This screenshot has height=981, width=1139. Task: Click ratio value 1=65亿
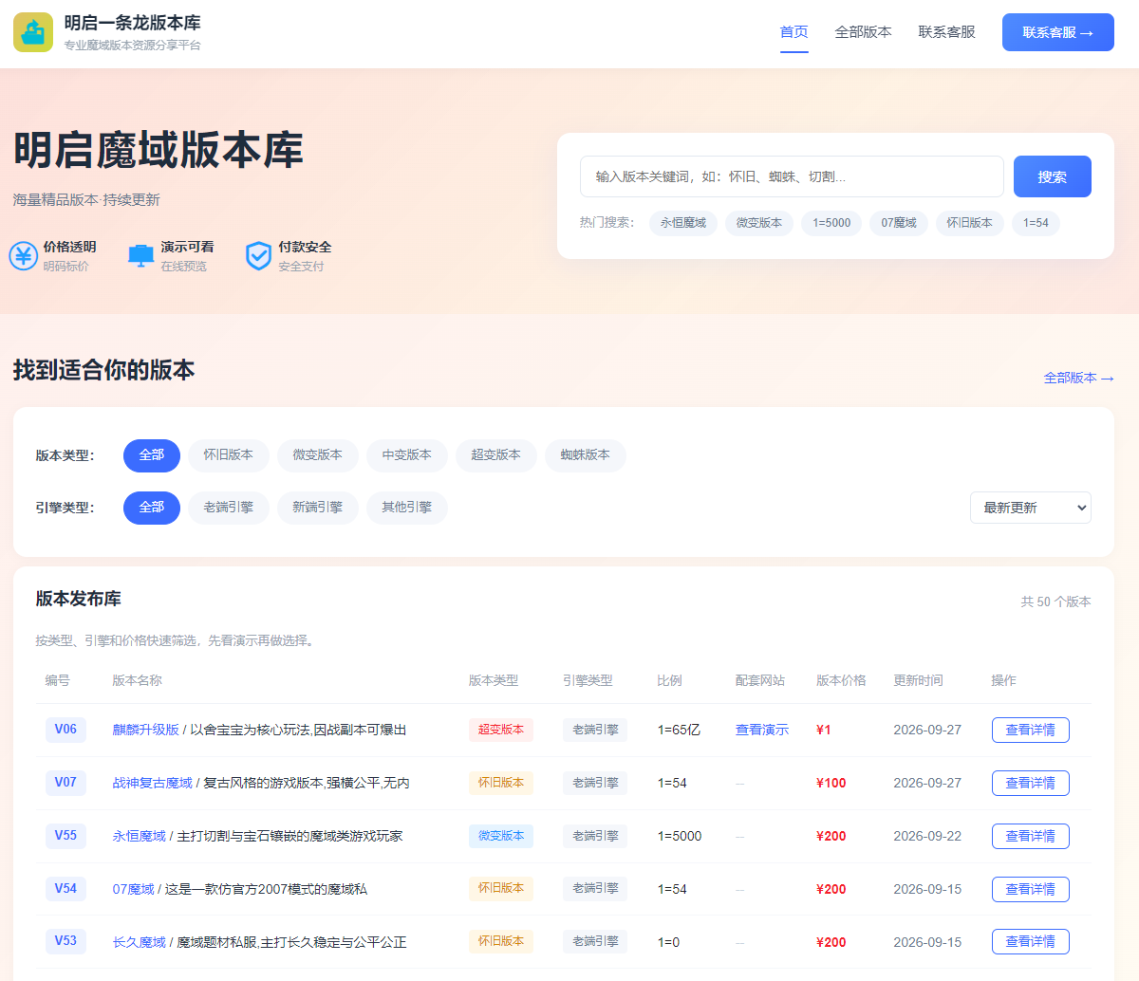(679, 730)
